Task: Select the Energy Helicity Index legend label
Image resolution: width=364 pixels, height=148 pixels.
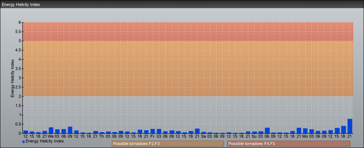Action: (45, 141)
